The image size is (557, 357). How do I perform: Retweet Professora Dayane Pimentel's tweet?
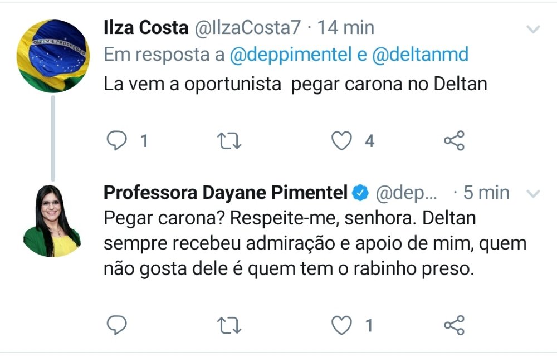click(x=229, y=325)
